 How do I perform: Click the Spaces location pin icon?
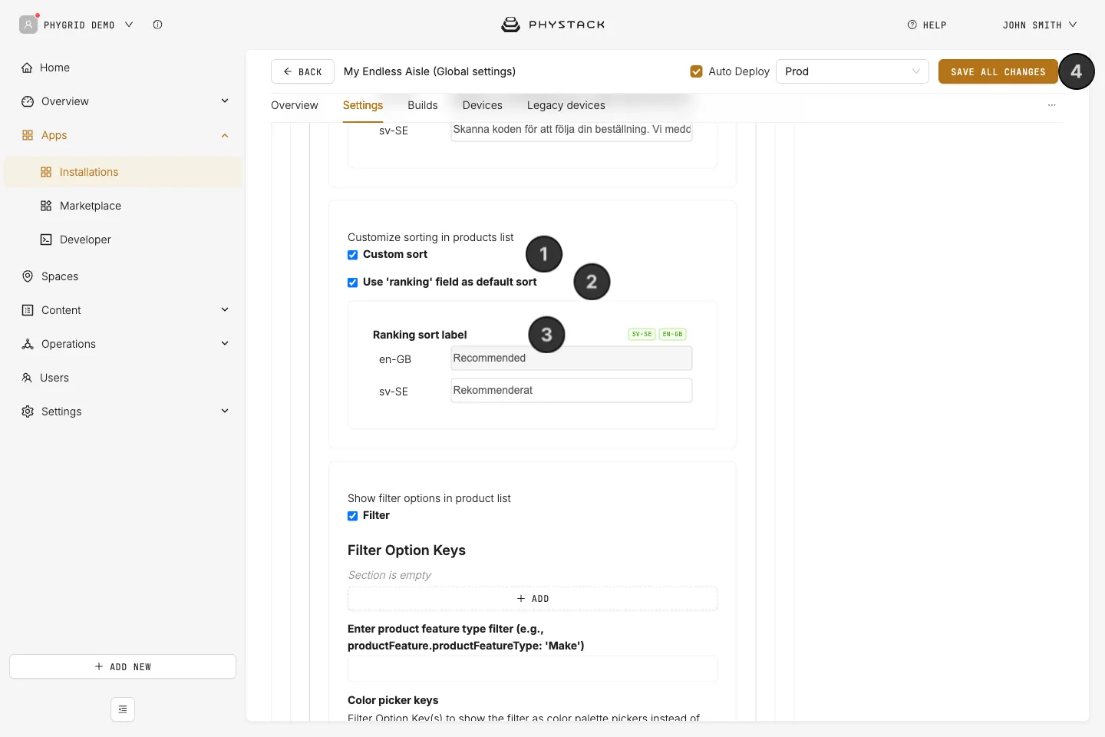28,276
